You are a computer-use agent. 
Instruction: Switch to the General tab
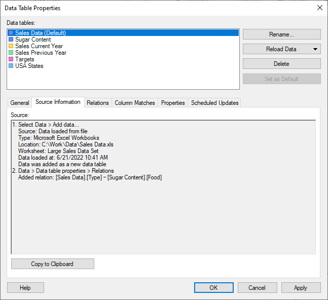[x=20, y=103]
